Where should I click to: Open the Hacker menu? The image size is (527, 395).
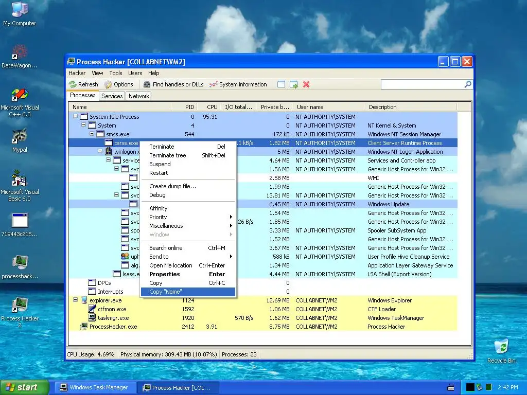click(x=77, y=73)
